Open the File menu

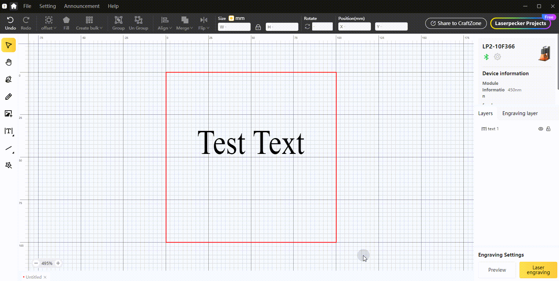click(27, 6)
